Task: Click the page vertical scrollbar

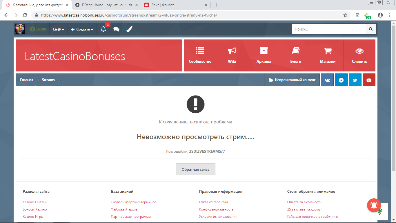Action: [x=393, y=96]
